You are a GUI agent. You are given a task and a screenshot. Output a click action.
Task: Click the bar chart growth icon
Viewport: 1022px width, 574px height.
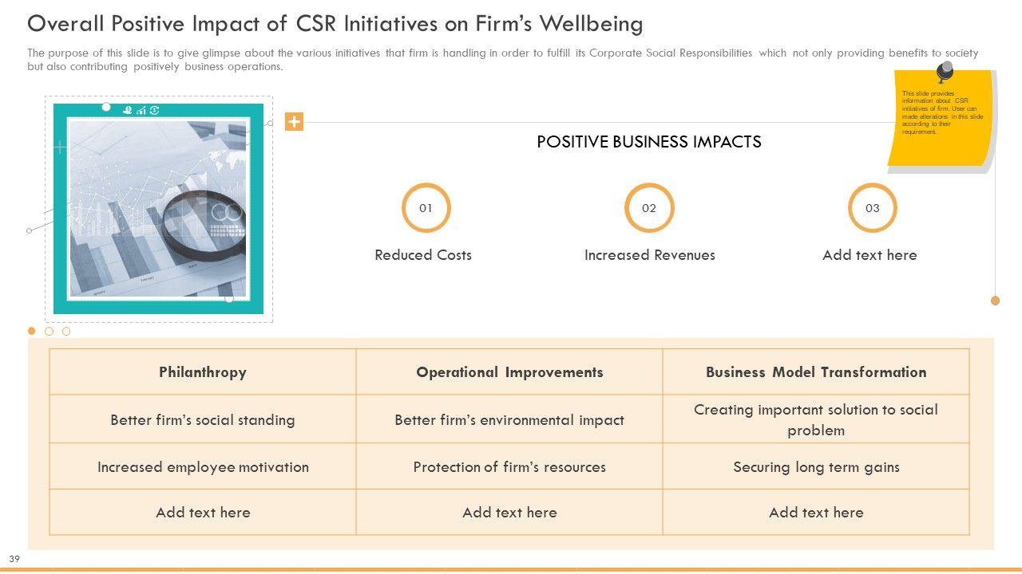click(x=141, y=111)
